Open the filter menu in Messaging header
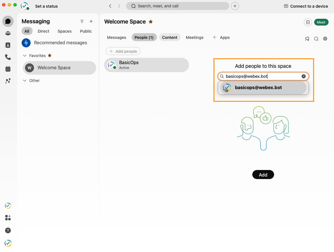 coord(82,21)
